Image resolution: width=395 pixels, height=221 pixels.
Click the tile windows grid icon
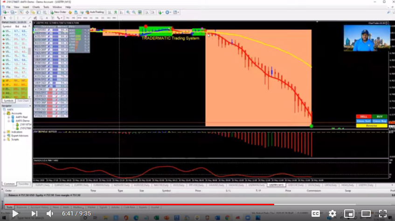139,12
